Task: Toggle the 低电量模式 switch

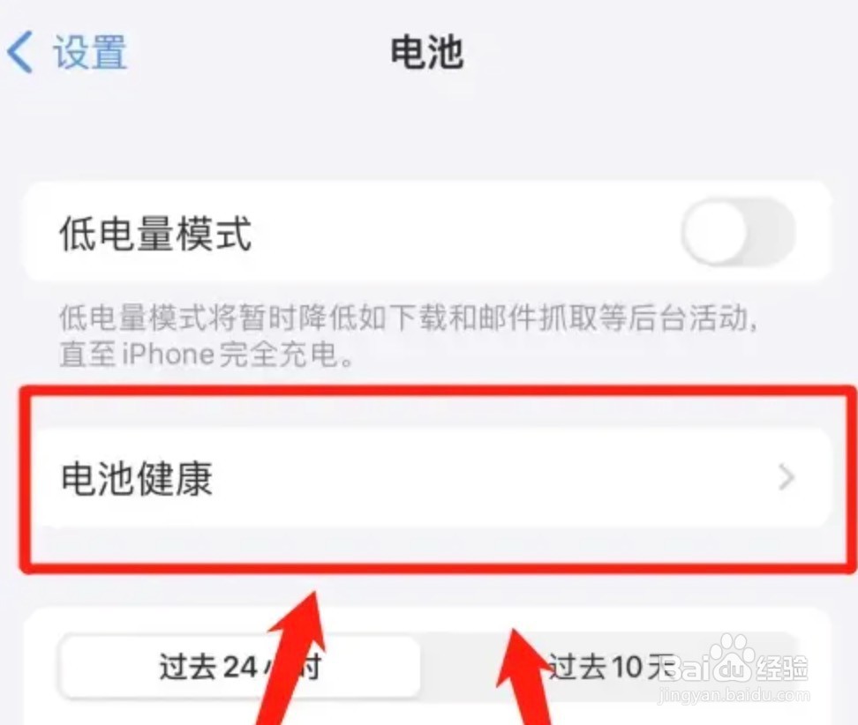Action: [738, 232]
